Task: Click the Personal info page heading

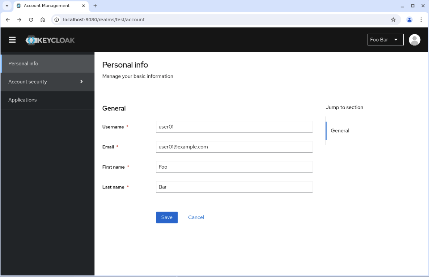Action: tap(125, 65)
